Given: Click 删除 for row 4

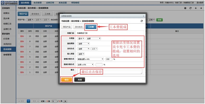Looking at the screenshot, I should tap(22, 62).
